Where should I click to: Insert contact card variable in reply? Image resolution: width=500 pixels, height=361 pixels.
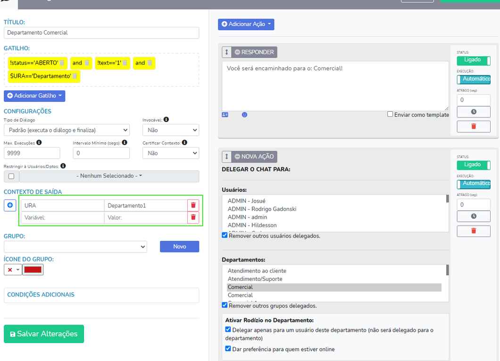click(x=225, y=115)
